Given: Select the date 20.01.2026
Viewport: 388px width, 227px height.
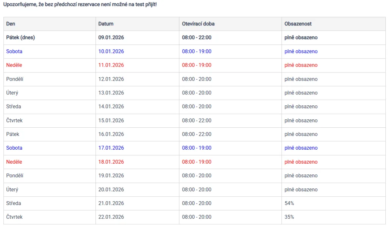Looking at the screenshot, I should coord(111,189).
